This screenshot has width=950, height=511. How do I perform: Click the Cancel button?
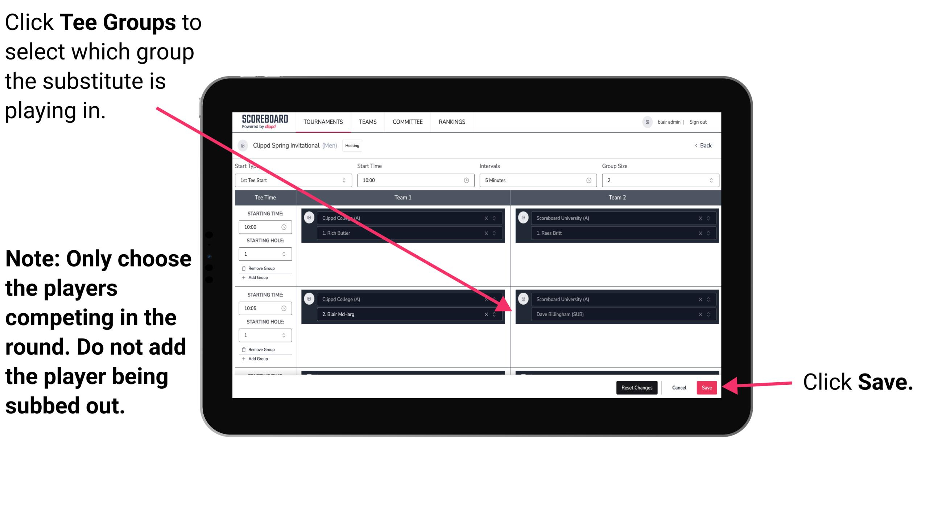pyautogui.click(x=679, y=386)
